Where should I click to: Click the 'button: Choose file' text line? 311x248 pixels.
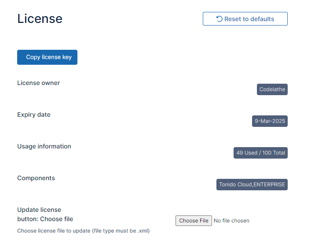point(45,219)
